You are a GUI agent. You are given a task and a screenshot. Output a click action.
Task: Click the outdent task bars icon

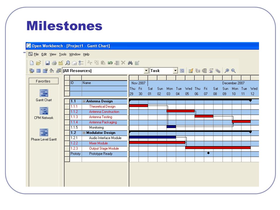211,71
